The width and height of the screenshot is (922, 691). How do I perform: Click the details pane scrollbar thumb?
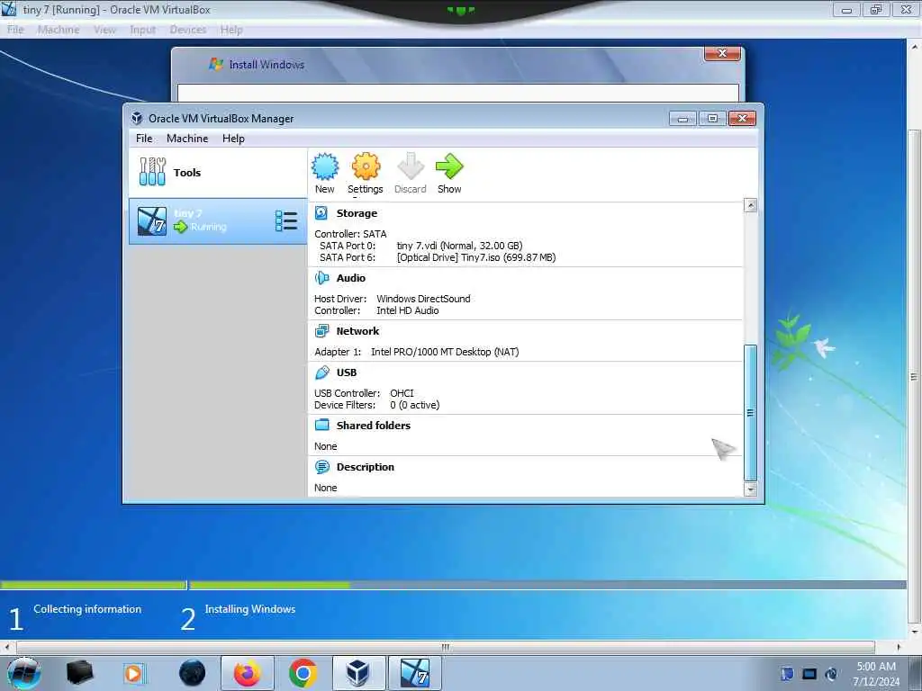point(750,412)
